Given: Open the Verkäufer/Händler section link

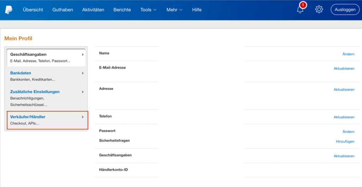Looking at the screenshot, I should pyautogui.click(x=28, y=117).
